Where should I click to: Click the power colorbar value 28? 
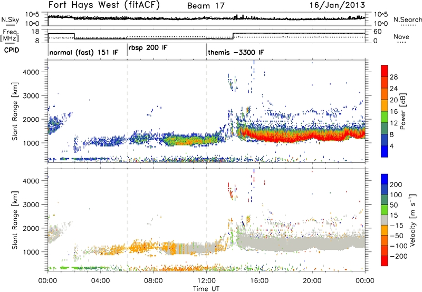point(394,77)
